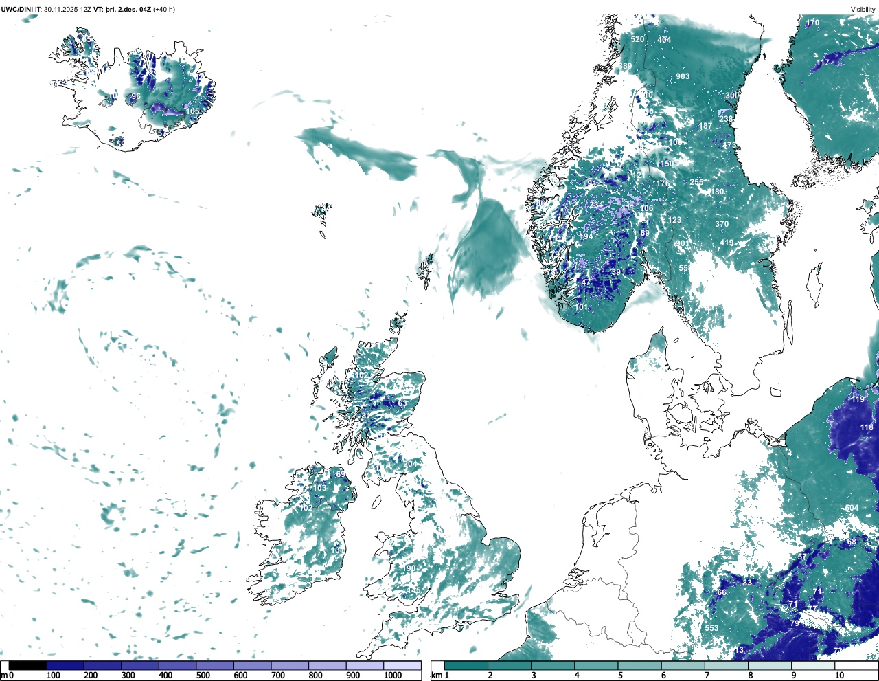Viewport: 879px width, 681px height.
Task: Click the '238' visibility value near the Swedish coast
Action: coord(727,119)
